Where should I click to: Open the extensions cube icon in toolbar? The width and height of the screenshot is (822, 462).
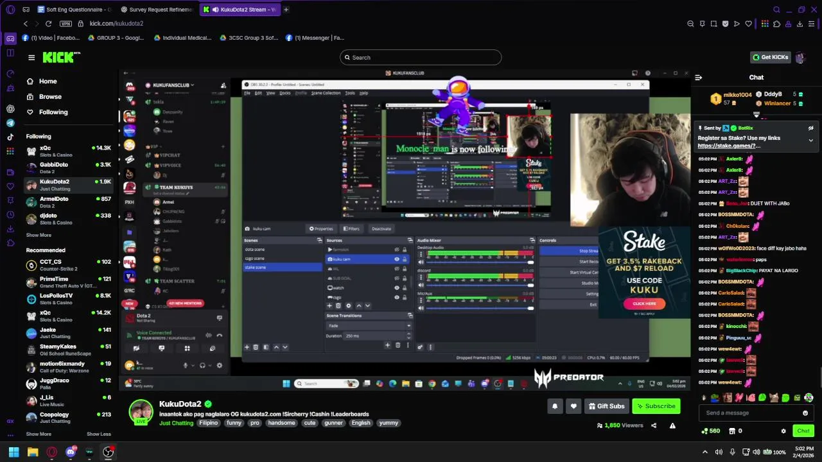click(x=776, y=24)
